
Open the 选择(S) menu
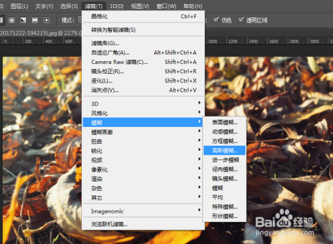coord(69,6)
